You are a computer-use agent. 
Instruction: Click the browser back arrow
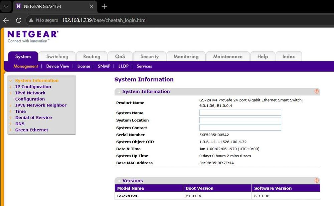tap(6, 20)
